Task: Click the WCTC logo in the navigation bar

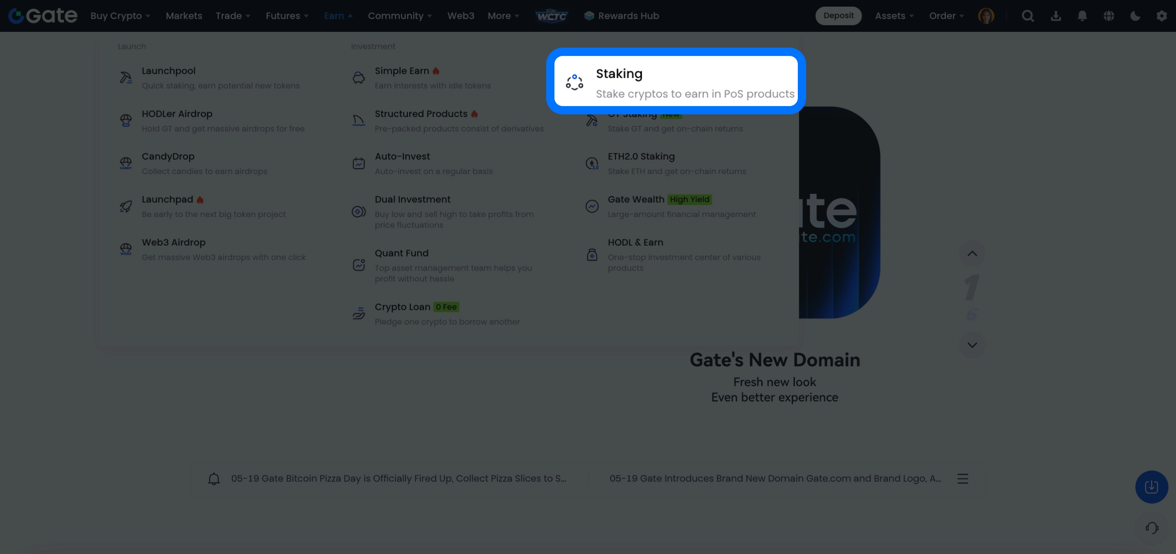Action: click(552, 15)
